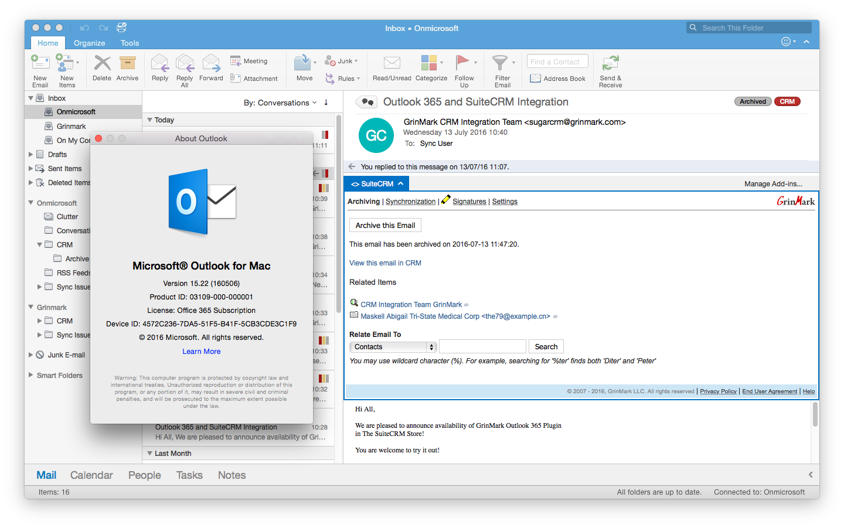This screenshot has height=528, width=844.
Task: Open the By: Conversations sort dropdown
Action: (280, 103)
